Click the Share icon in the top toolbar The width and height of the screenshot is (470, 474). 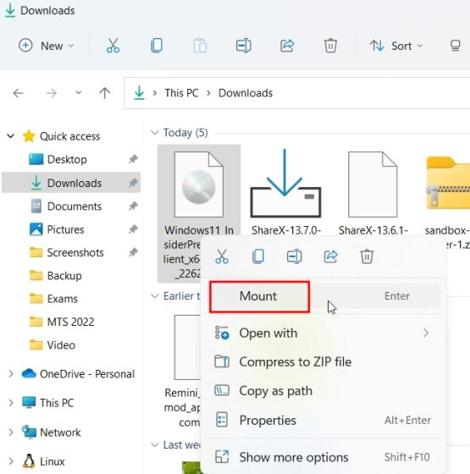(x=287, y=46)
